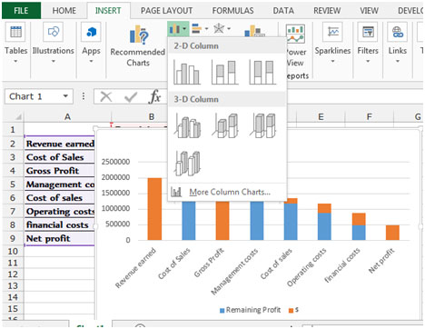This screenshot has width=425, height=329.
Task: Select cell A9 Net profit
Action: [x=59, y=238]
